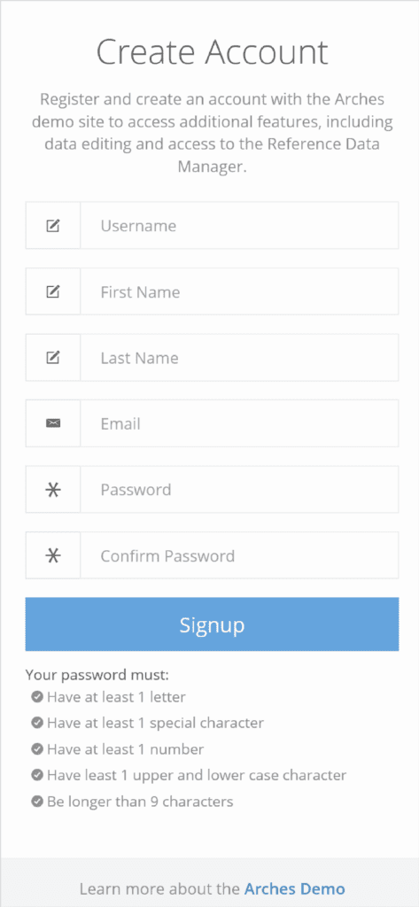
Task: Click check icon for longer than 9 characters
Action: click(37, 802)
